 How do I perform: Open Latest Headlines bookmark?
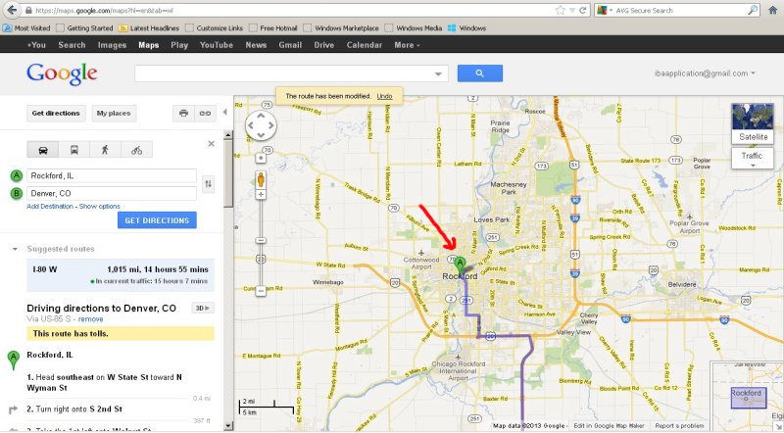point(149,28)
